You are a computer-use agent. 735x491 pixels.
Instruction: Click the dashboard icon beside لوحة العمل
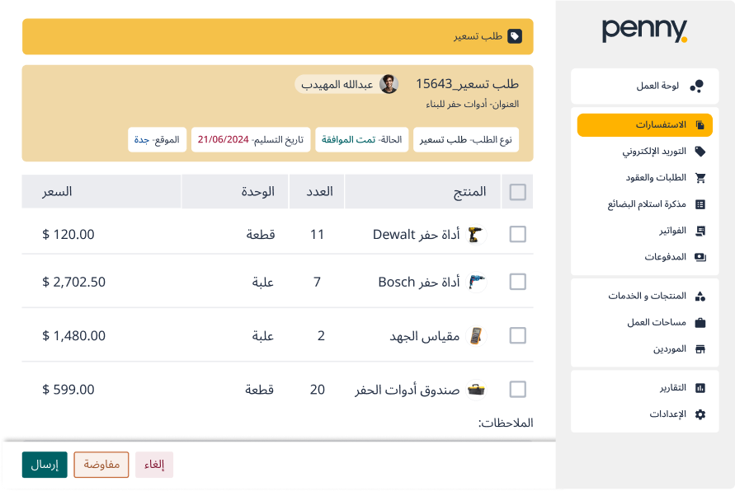click(x=697, y=86)
